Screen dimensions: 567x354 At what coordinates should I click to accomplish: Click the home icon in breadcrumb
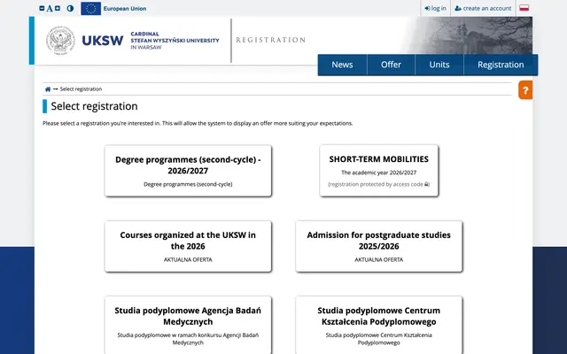[48, 89]
